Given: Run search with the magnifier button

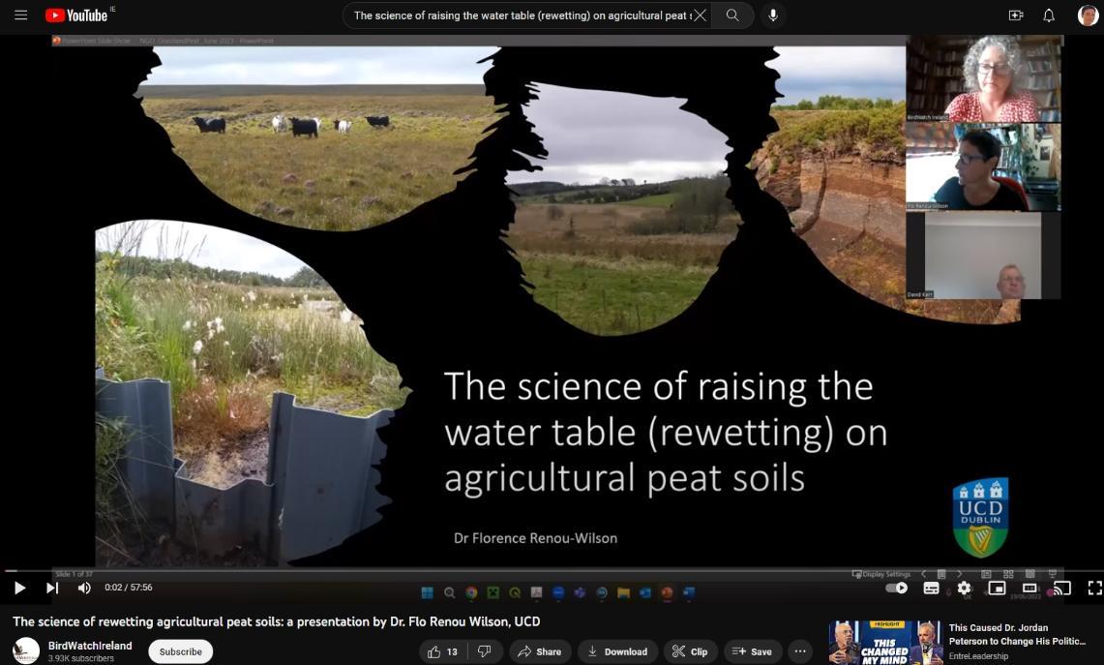Looking at the screenshot, I should [732, 15].
